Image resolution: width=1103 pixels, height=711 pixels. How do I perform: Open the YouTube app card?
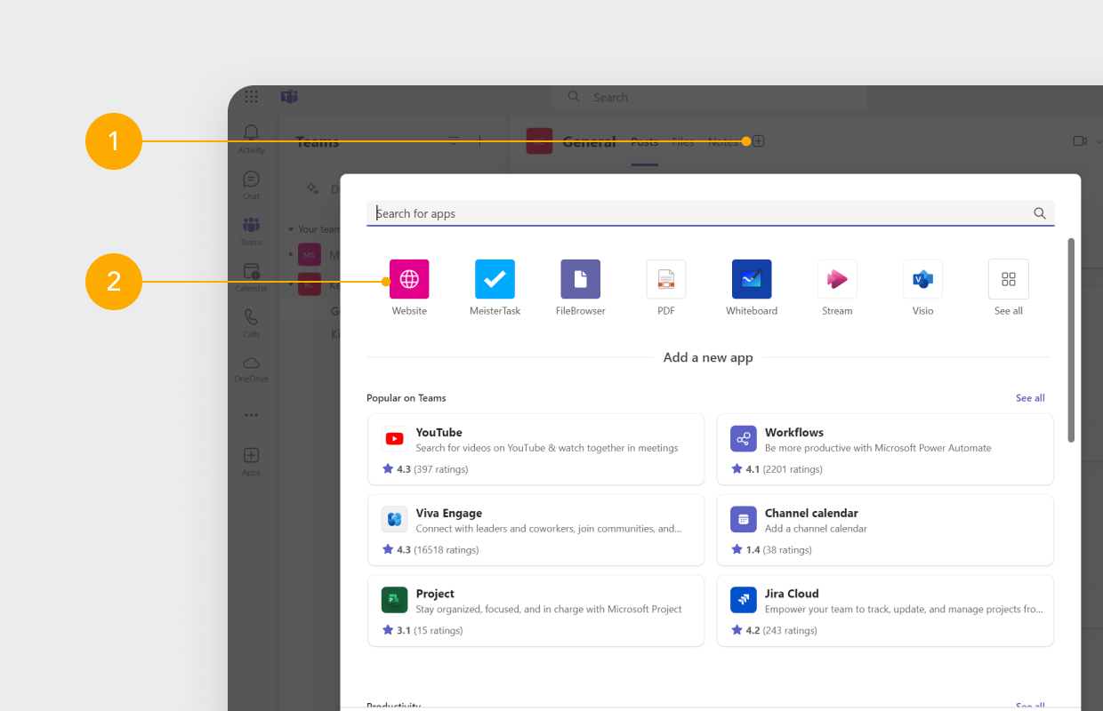point(535,449)
